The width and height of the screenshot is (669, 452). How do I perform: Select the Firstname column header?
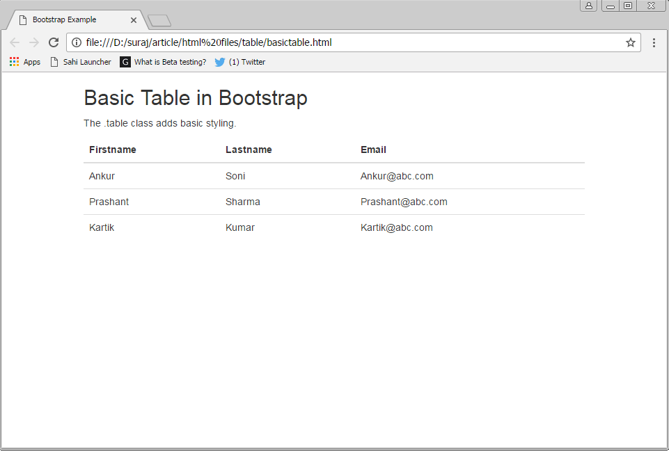[x=112, y=150]
